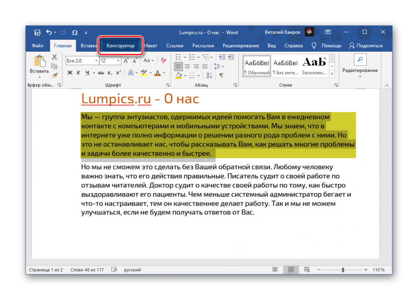Click the Поделиться share button
The width and height of the screenshot is (418, 300).
coord(366,46)
